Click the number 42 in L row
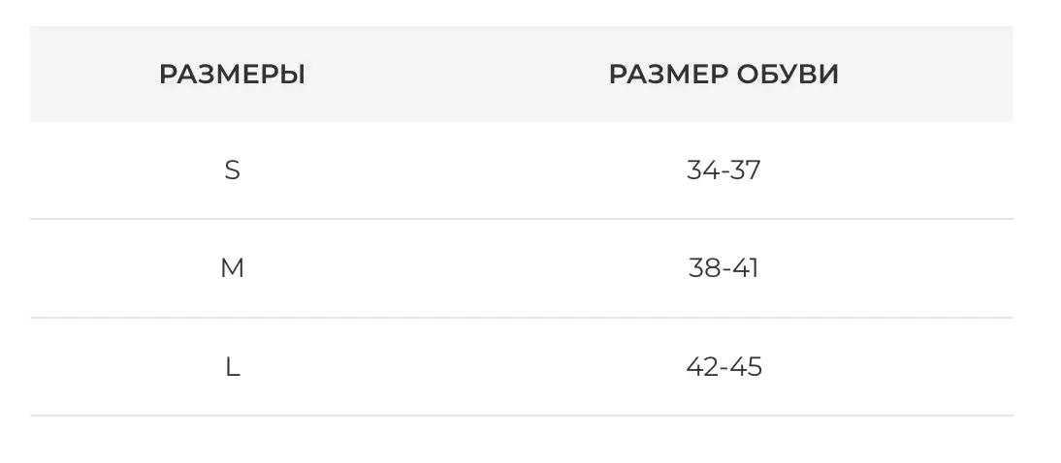 click(x=701, y=367)
